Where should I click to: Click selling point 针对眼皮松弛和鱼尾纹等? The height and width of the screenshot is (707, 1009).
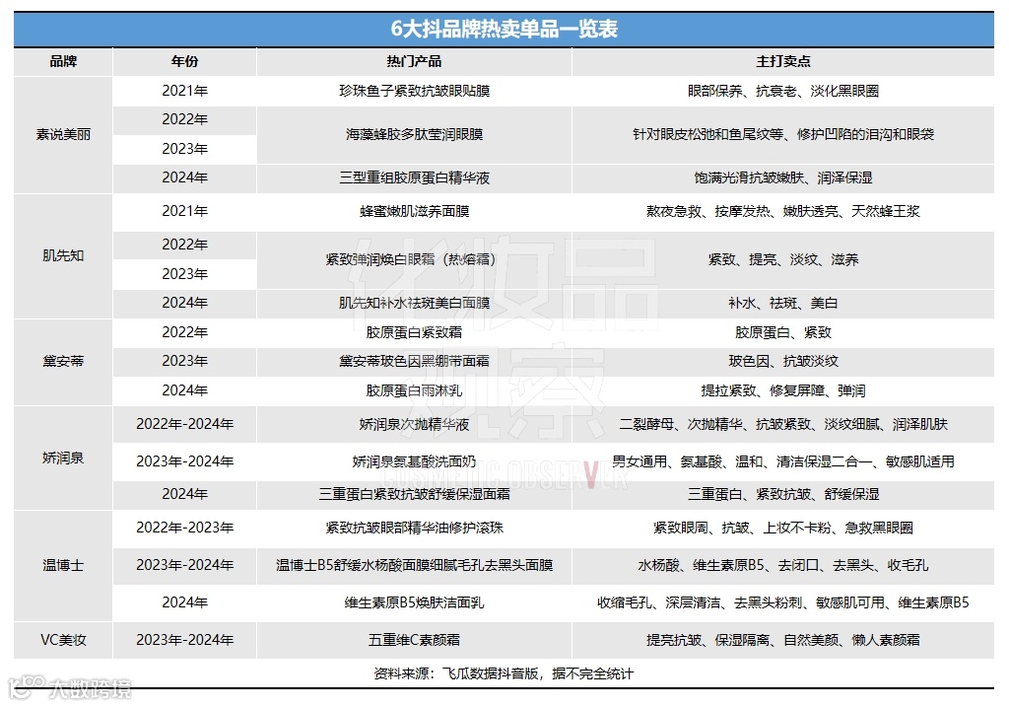707,134
